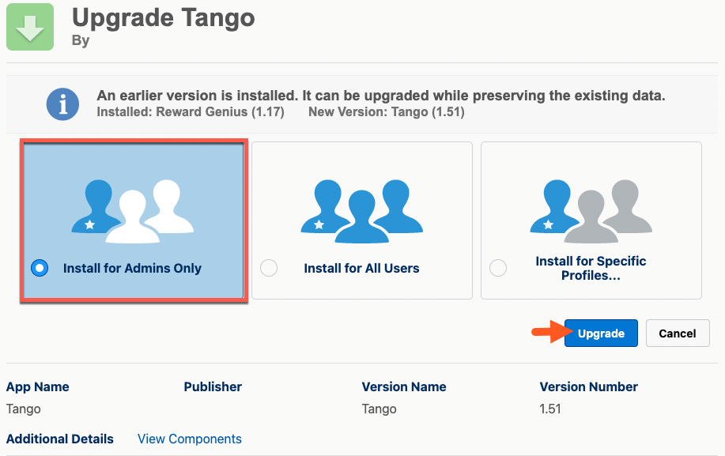The image size is (725, 456).
Task: Click the Cancel button
Action: 677,333
